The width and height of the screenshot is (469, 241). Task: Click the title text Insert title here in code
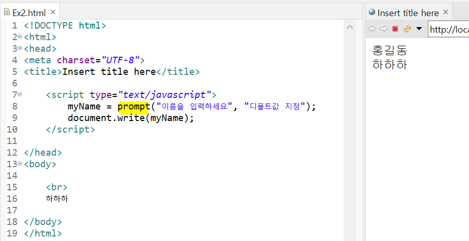(109, 72)
